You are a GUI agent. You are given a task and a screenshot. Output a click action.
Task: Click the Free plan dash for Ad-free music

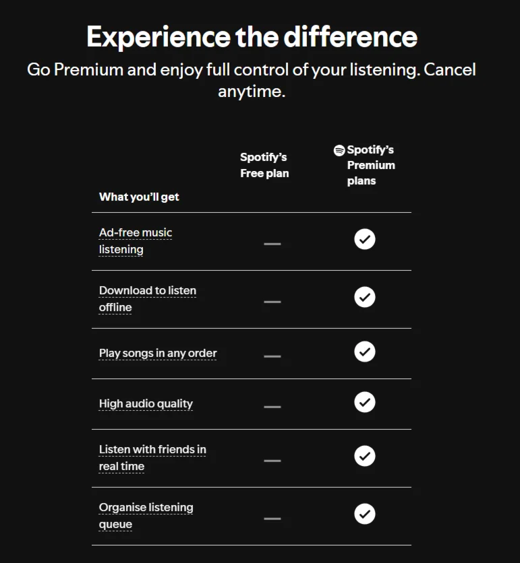pos(272,244)
